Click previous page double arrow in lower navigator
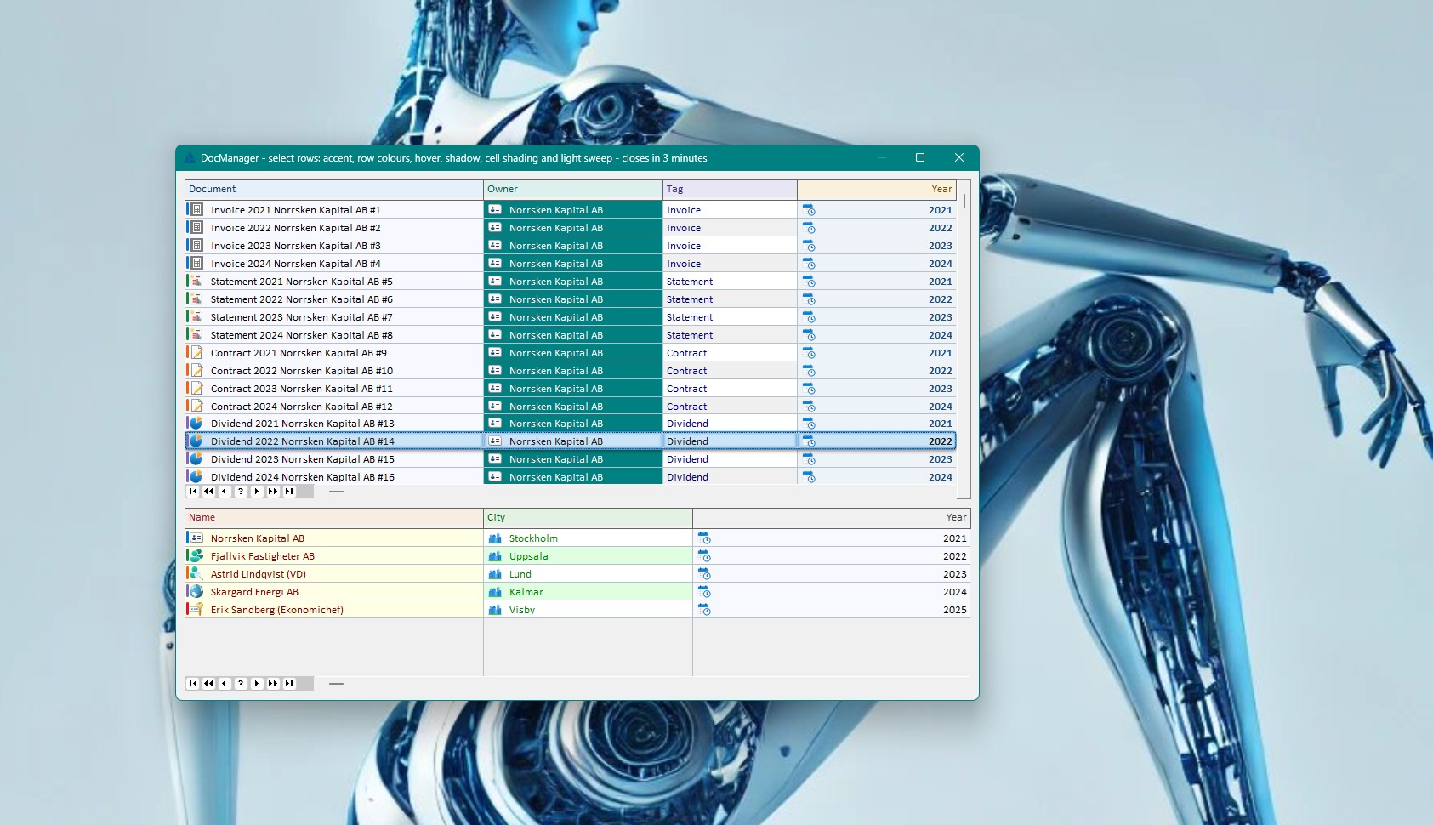1433x825 pixels. 209,683
